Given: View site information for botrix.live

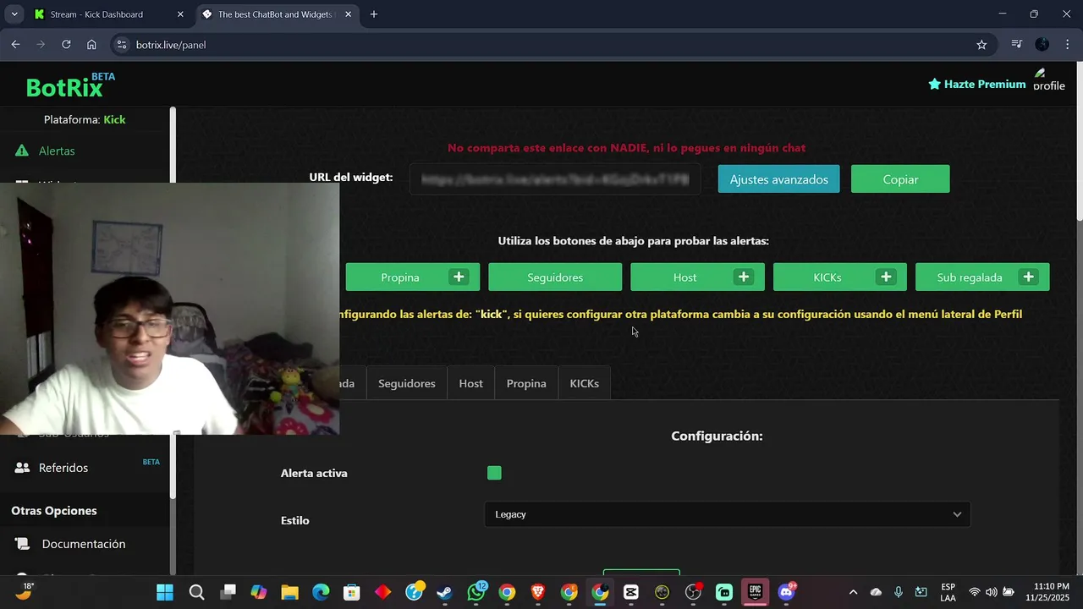Looking at the screenshot, I should pyautogui.click(x=121, y=45).
